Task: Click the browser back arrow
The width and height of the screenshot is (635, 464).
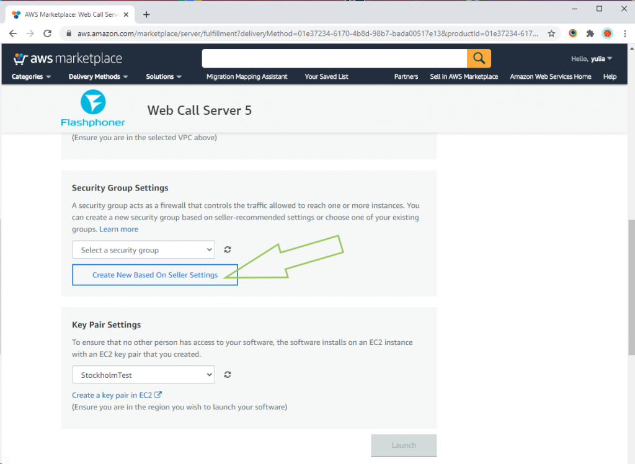Action: point(13,33)
